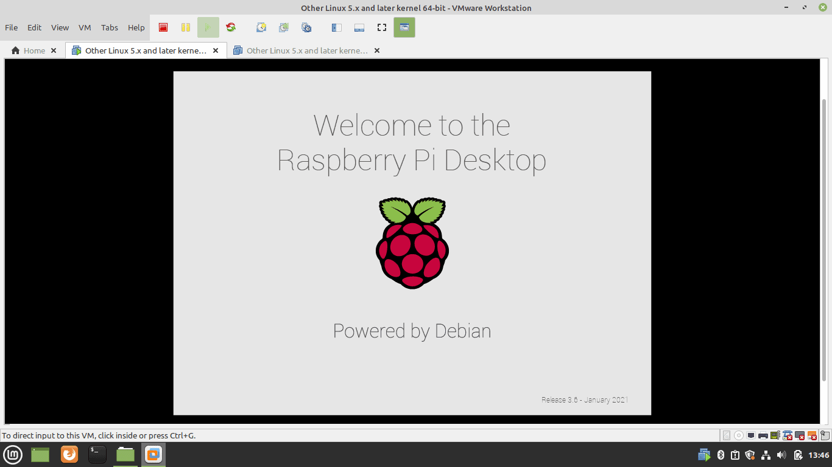Open the green file manager folder beside Terminal
The height and width of the screenshot is (467, 832).
[125, 454]
